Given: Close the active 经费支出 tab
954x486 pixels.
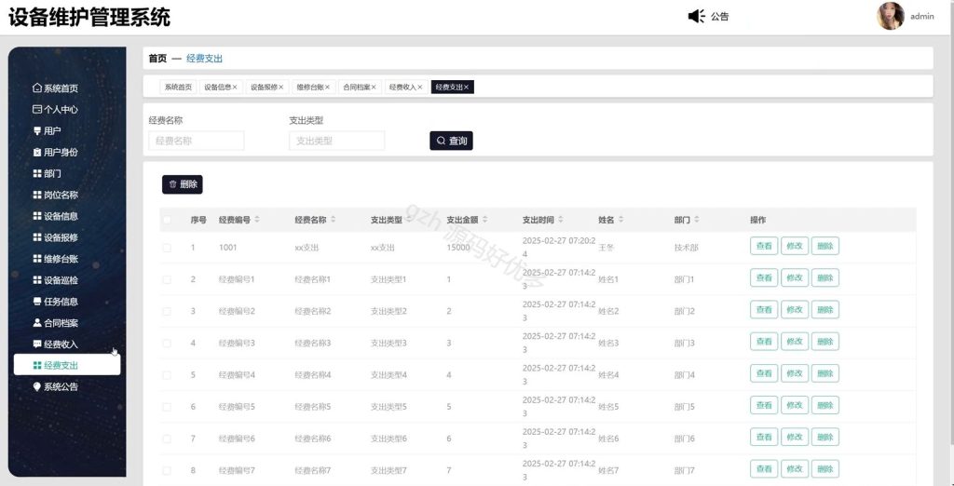Looking at the screenshot, I should (x=467, y=87).
